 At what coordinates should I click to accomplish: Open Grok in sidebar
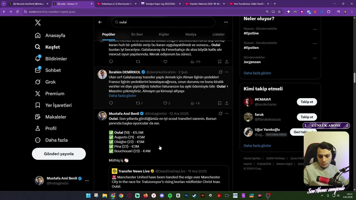tap(45, 82)
